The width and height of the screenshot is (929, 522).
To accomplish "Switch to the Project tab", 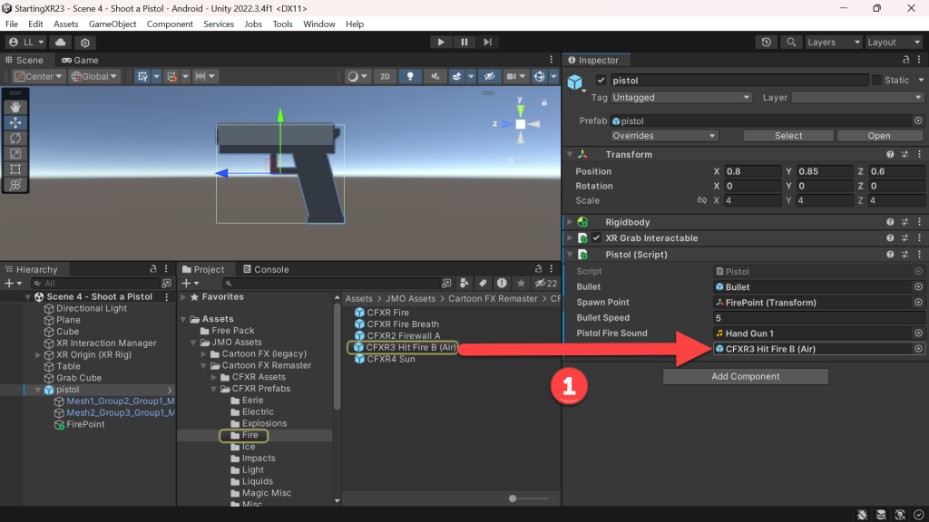I will tap(203, 269).
